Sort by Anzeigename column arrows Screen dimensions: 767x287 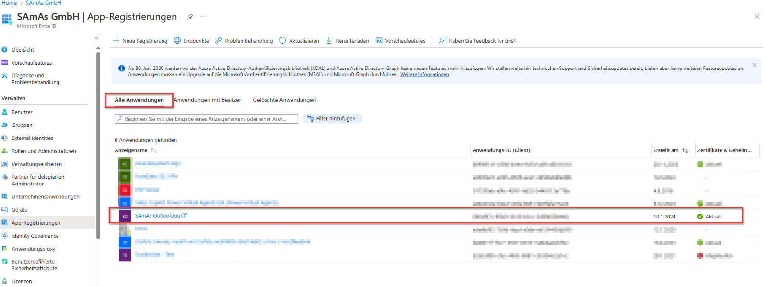153,150
